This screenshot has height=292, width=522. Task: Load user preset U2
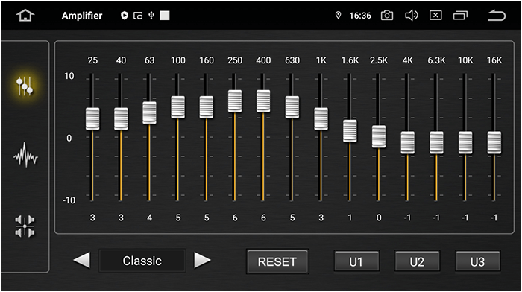click(x=417, y=261)
